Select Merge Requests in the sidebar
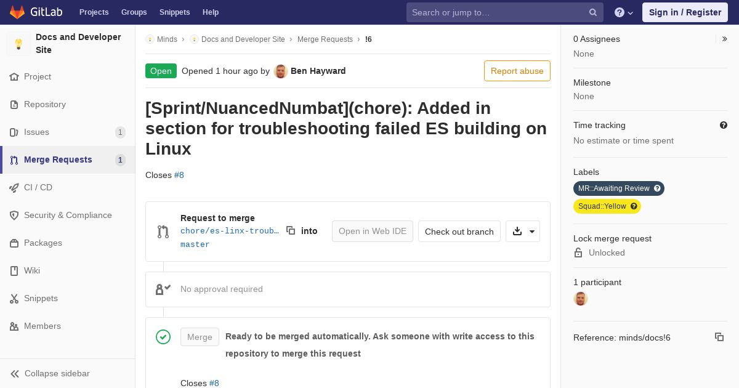This screenshot has width=739, height=388. (x=68, y=160)
